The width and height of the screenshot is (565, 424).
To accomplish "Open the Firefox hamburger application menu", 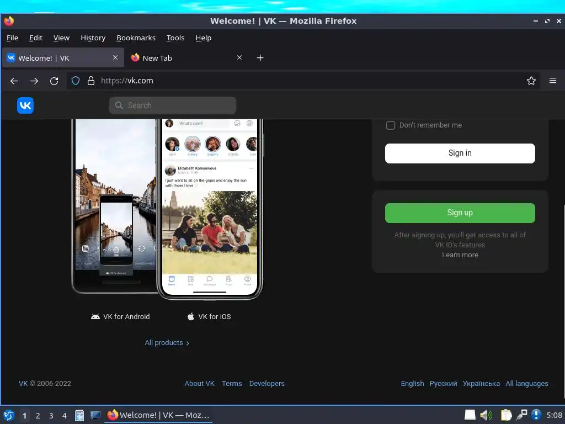I will point(553,81).
